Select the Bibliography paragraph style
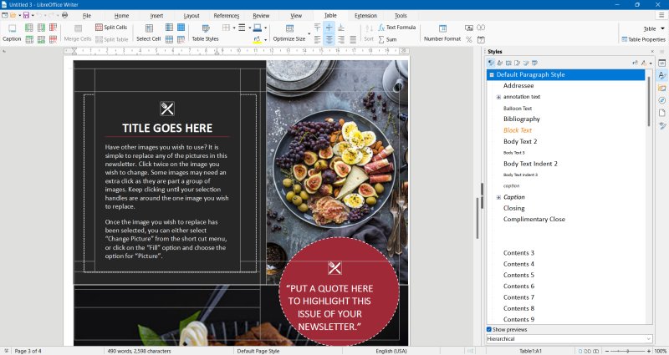 521,119
